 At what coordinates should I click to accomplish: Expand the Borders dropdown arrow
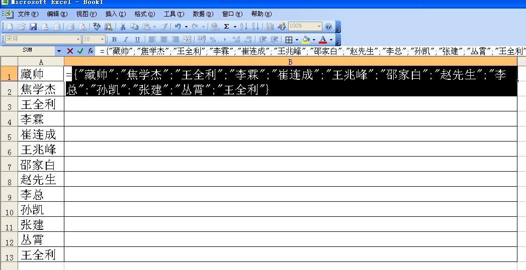[297, 40]
